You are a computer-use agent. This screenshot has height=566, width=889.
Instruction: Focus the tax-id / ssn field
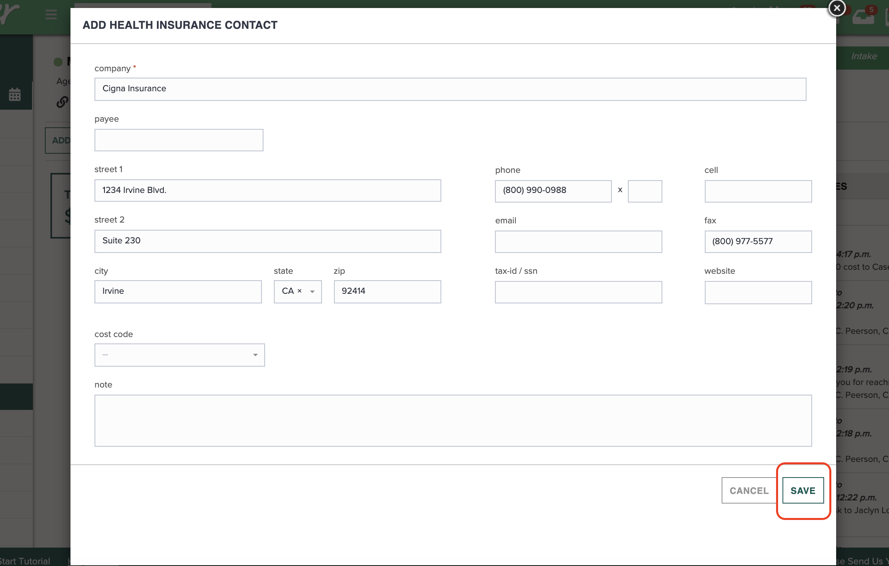(578, 292)
